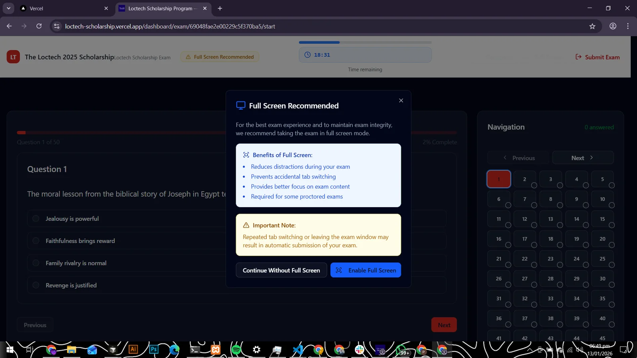
Task: Show hidden system tray icons
Action: pyautogui.click(x=530, y=350)
